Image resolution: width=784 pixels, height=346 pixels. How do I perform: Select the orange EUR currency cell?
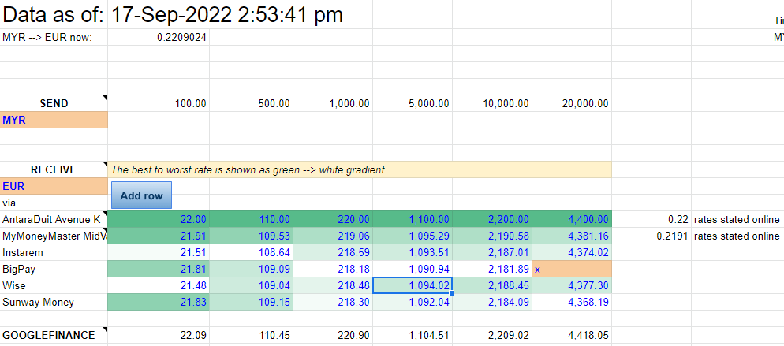(54, 186)
